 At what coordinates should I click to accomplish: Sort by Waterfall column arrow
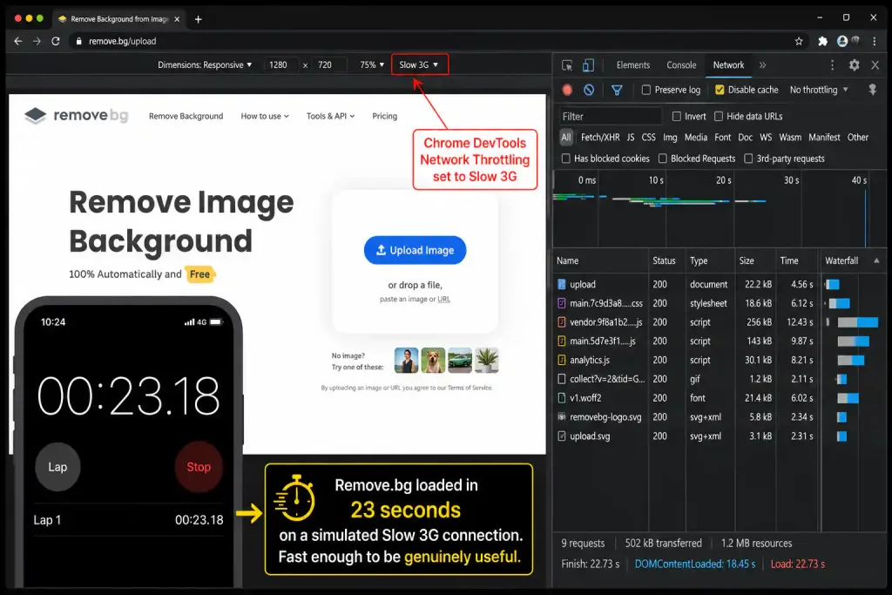coord(876,260)
